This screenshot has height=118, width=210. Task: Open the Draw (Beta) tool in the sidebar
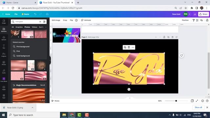click(4, 79)
